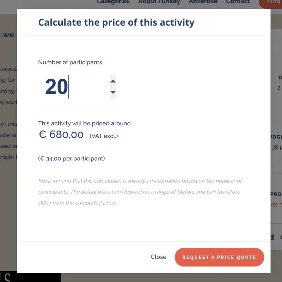The height and width of the screenshot is (282, 282).
Task: Open the Advertise navigation link
Action: (x=203, y=2)
